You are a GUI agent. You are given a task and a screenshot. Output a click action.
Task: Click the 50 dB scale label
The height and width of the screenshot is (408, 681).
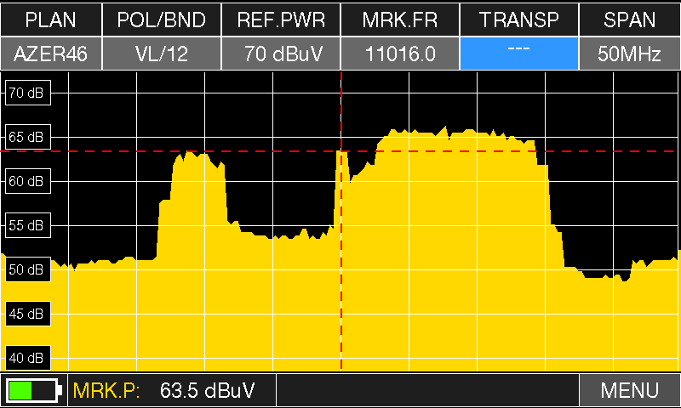(x=28, y=269)
